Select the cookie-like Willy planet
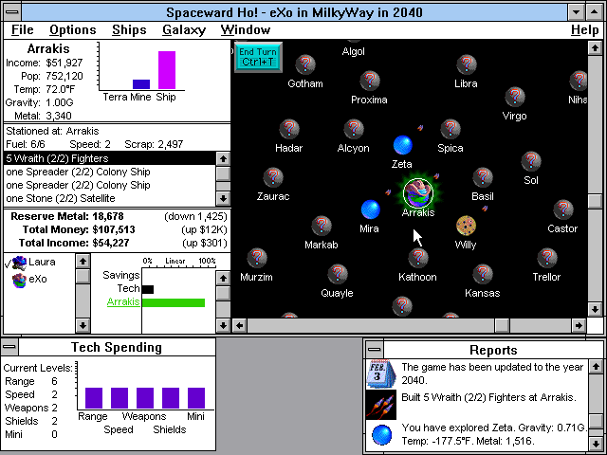This screenshot has width=607, height=455. [466, 226]
